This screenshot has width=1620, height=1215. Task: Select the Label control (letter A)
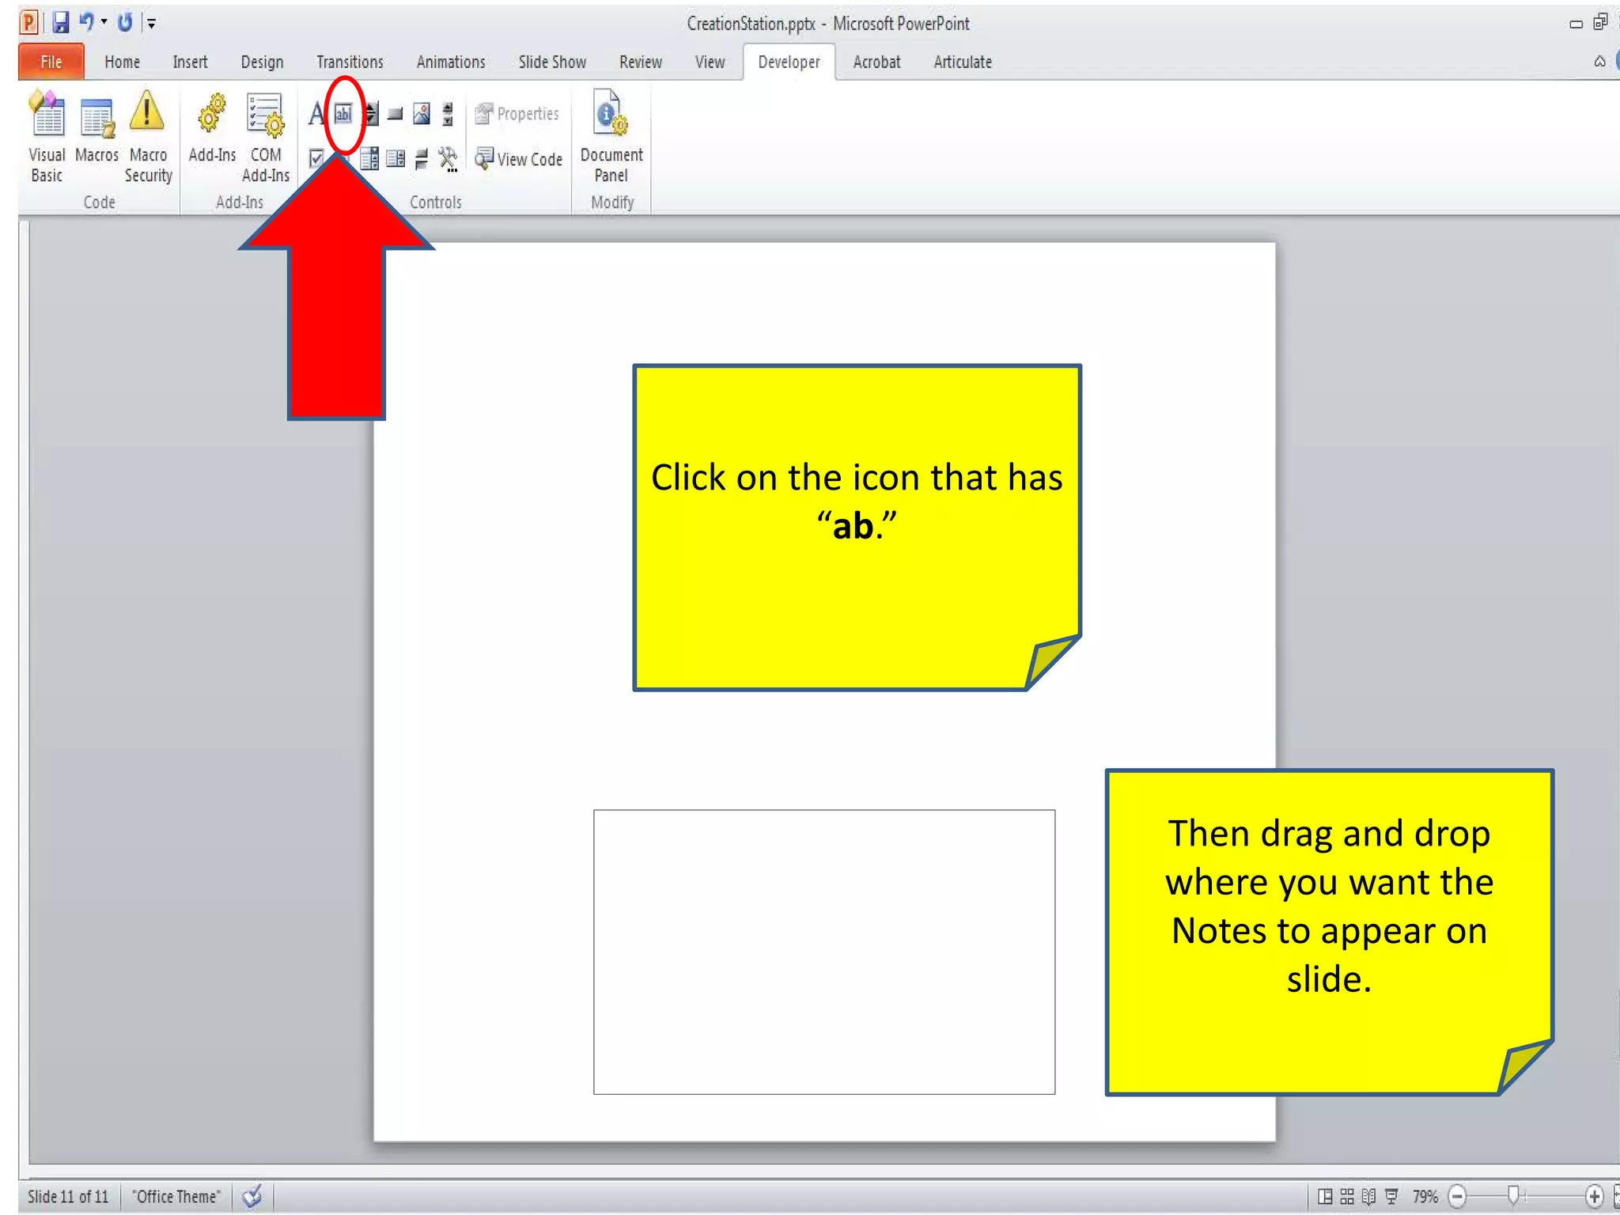316,114
